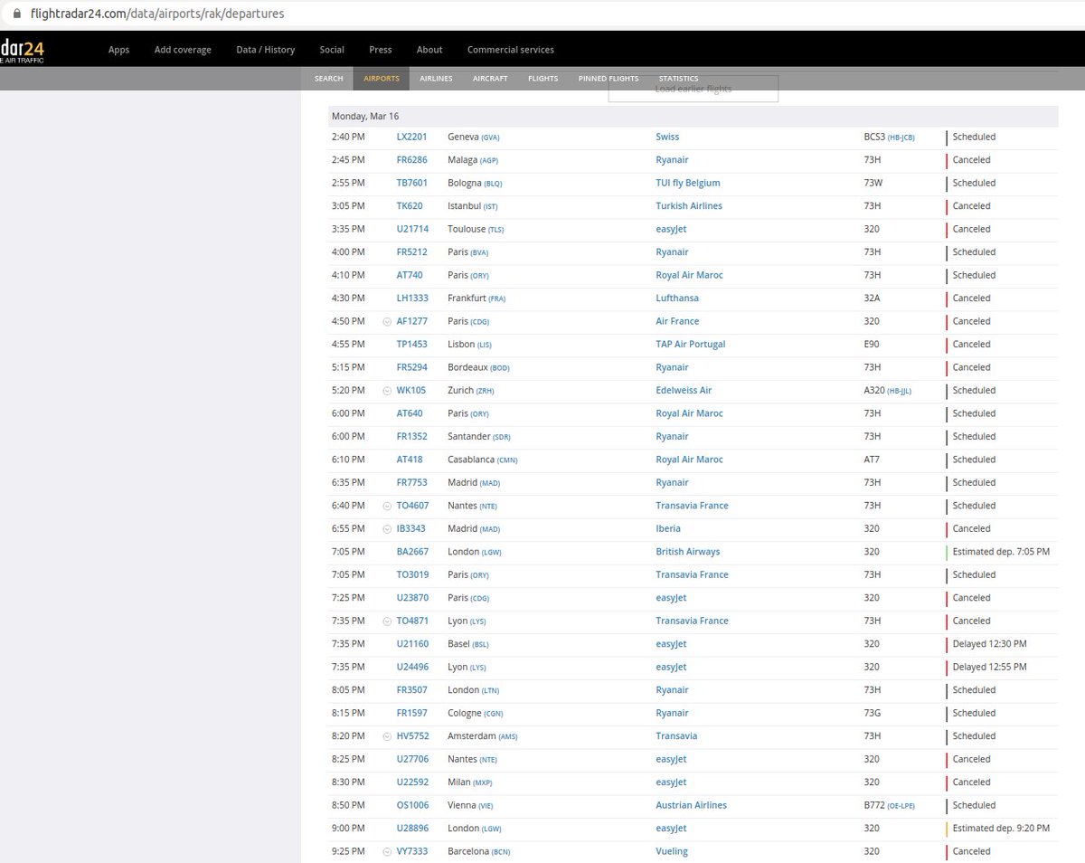
Task: Open the Vueling airline link
Action: point(672,852)
